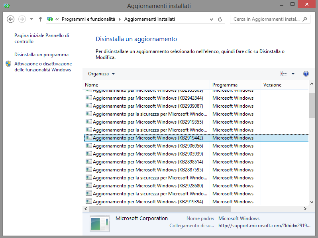Image resolution: width=318 pixels, height=238 pixels.
Task: Click the horizontal scrollbar thumb
Action: pyautogui.click(x=160, y=209)
